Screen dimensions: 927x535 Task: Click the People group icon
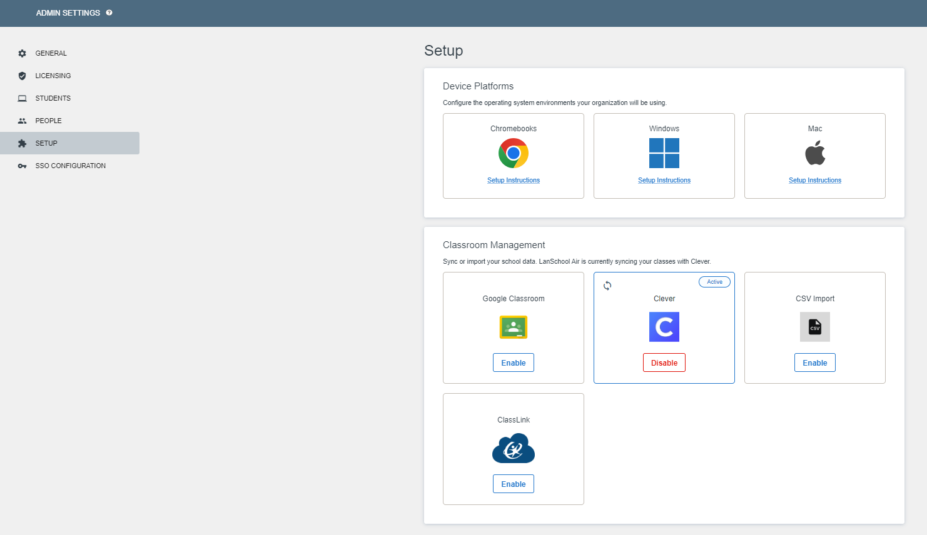pyautogui.click(x=23, y=121)
